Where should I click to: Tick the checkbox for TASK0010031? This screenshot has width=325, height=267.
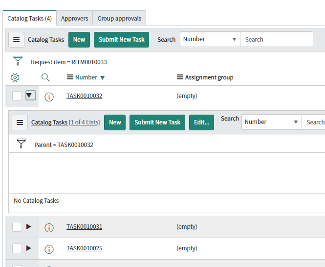17,227
